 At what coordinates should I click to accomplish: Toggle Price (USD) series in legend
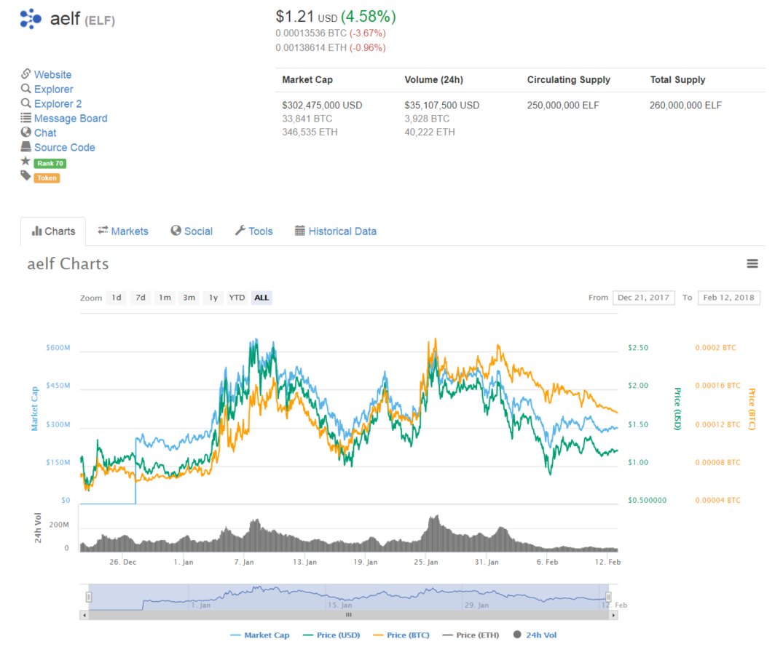point(331,635)
